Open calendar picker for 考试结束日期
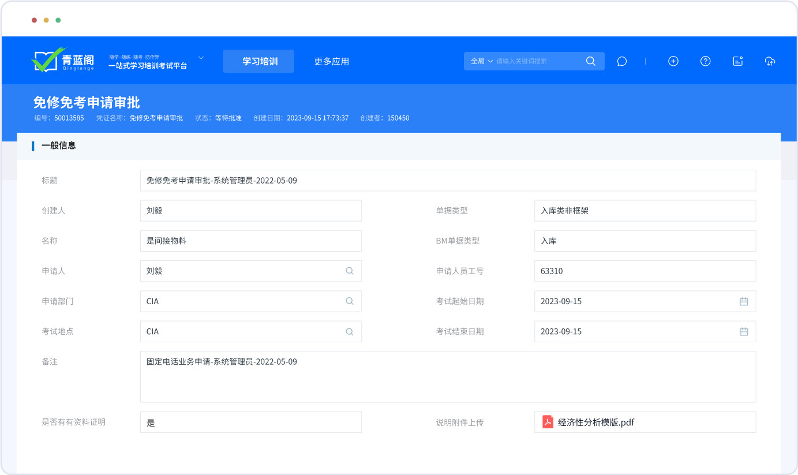798x475 pixels. (744, 331)
